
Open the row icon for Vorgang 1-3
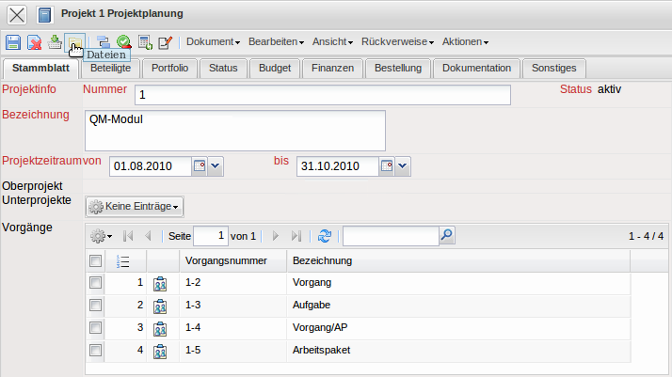click(160, 306)
